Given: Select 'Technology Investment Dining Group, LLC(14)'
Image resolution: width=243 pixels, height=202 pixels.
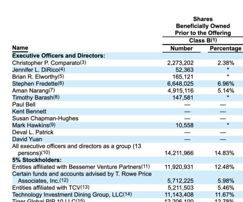Looking at the screenshot, I should click(x=72, y=195).
